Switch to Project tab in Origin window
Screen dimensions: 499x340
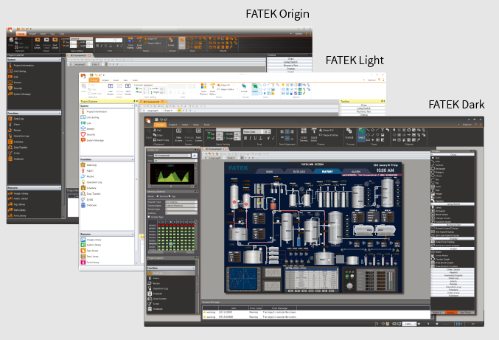click(x=32, y=33)
